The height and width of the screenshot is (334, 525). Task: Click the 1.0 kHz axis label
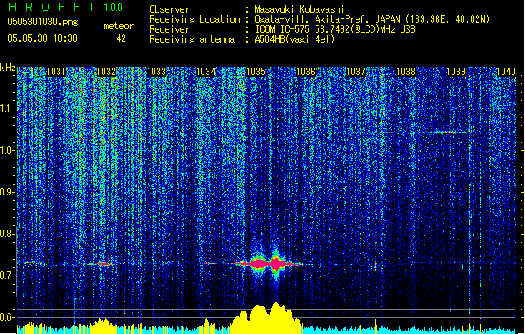pyautogui.click(x=8, y=151)
